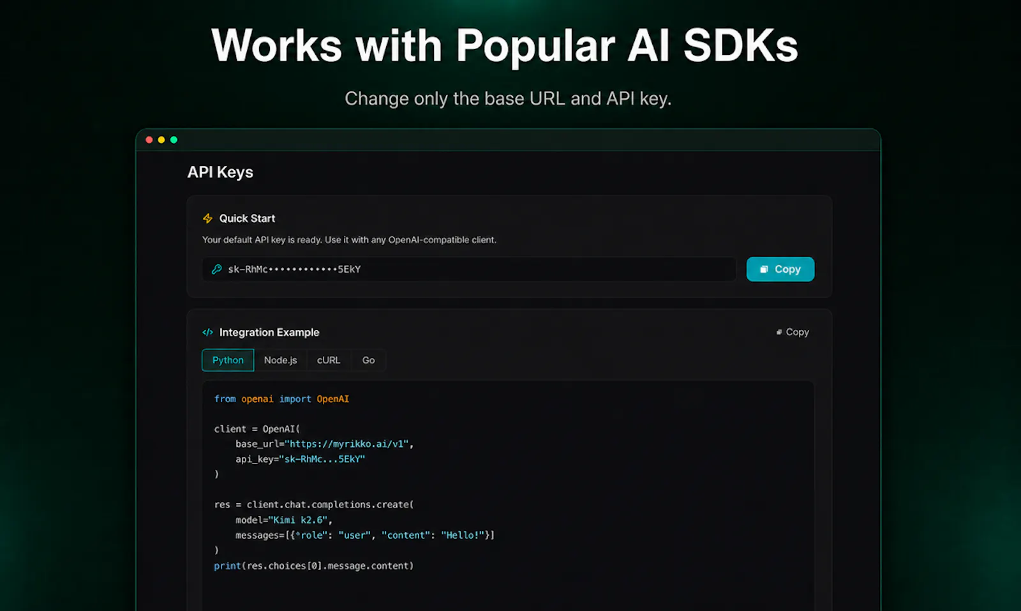Click the code brackets icon beside Integration Example
Screen dimensions: 1021x611
click(207, 333)
